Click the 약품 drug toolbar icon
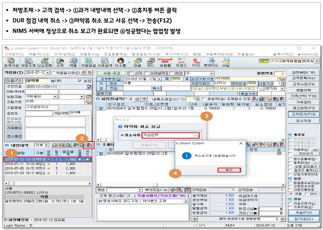 click(x=73, y=62)
